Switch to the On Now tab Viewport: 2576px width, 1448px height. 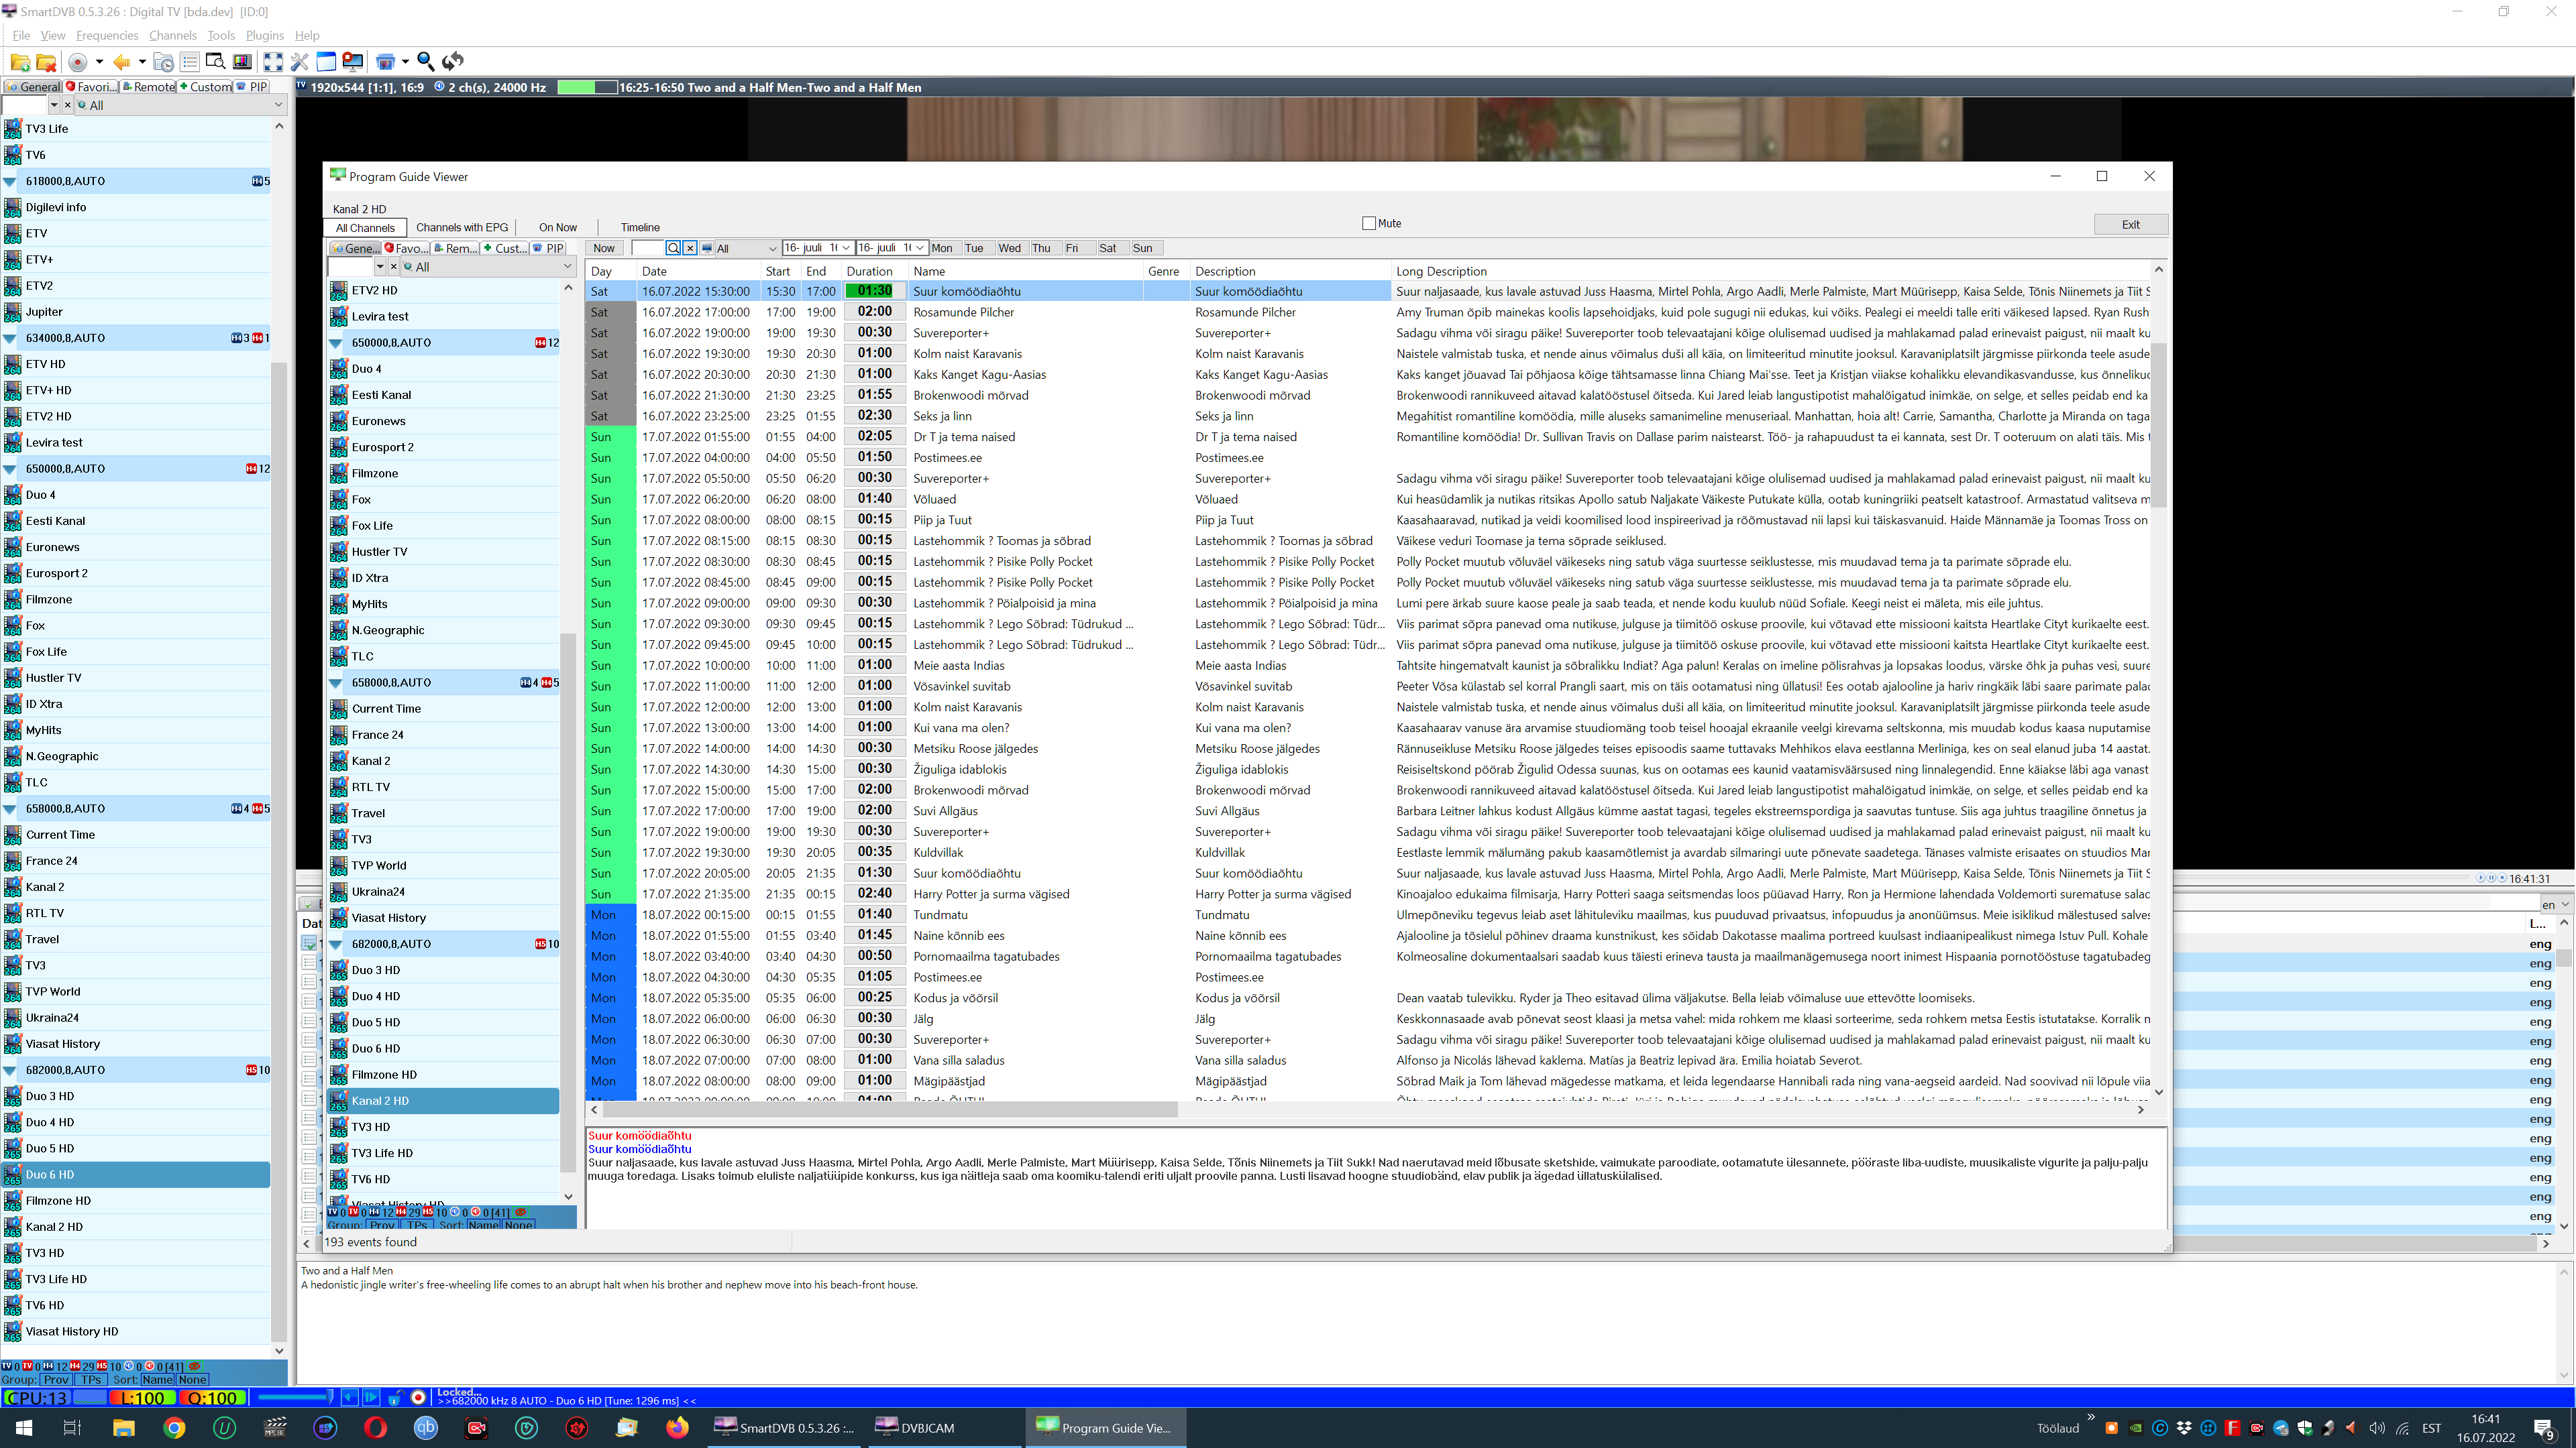(557, 228)
